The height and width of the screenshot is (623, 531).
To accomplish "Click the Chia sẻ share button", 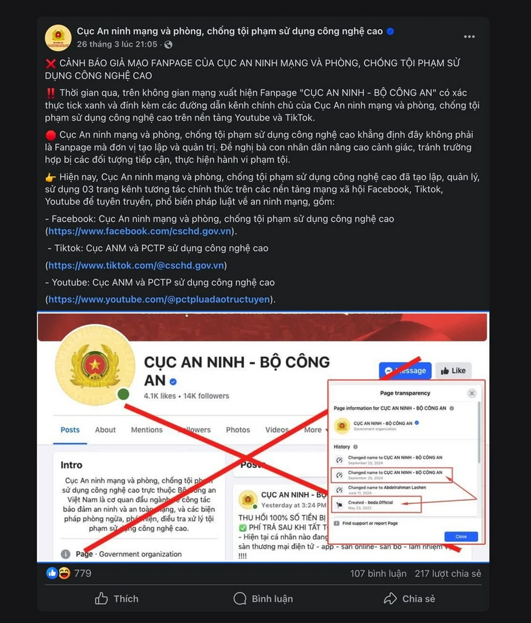I will click(x=409, y=598).
